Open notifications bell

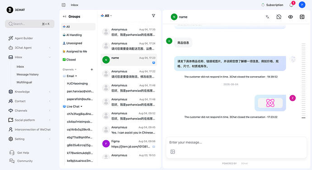coord(291,5)
